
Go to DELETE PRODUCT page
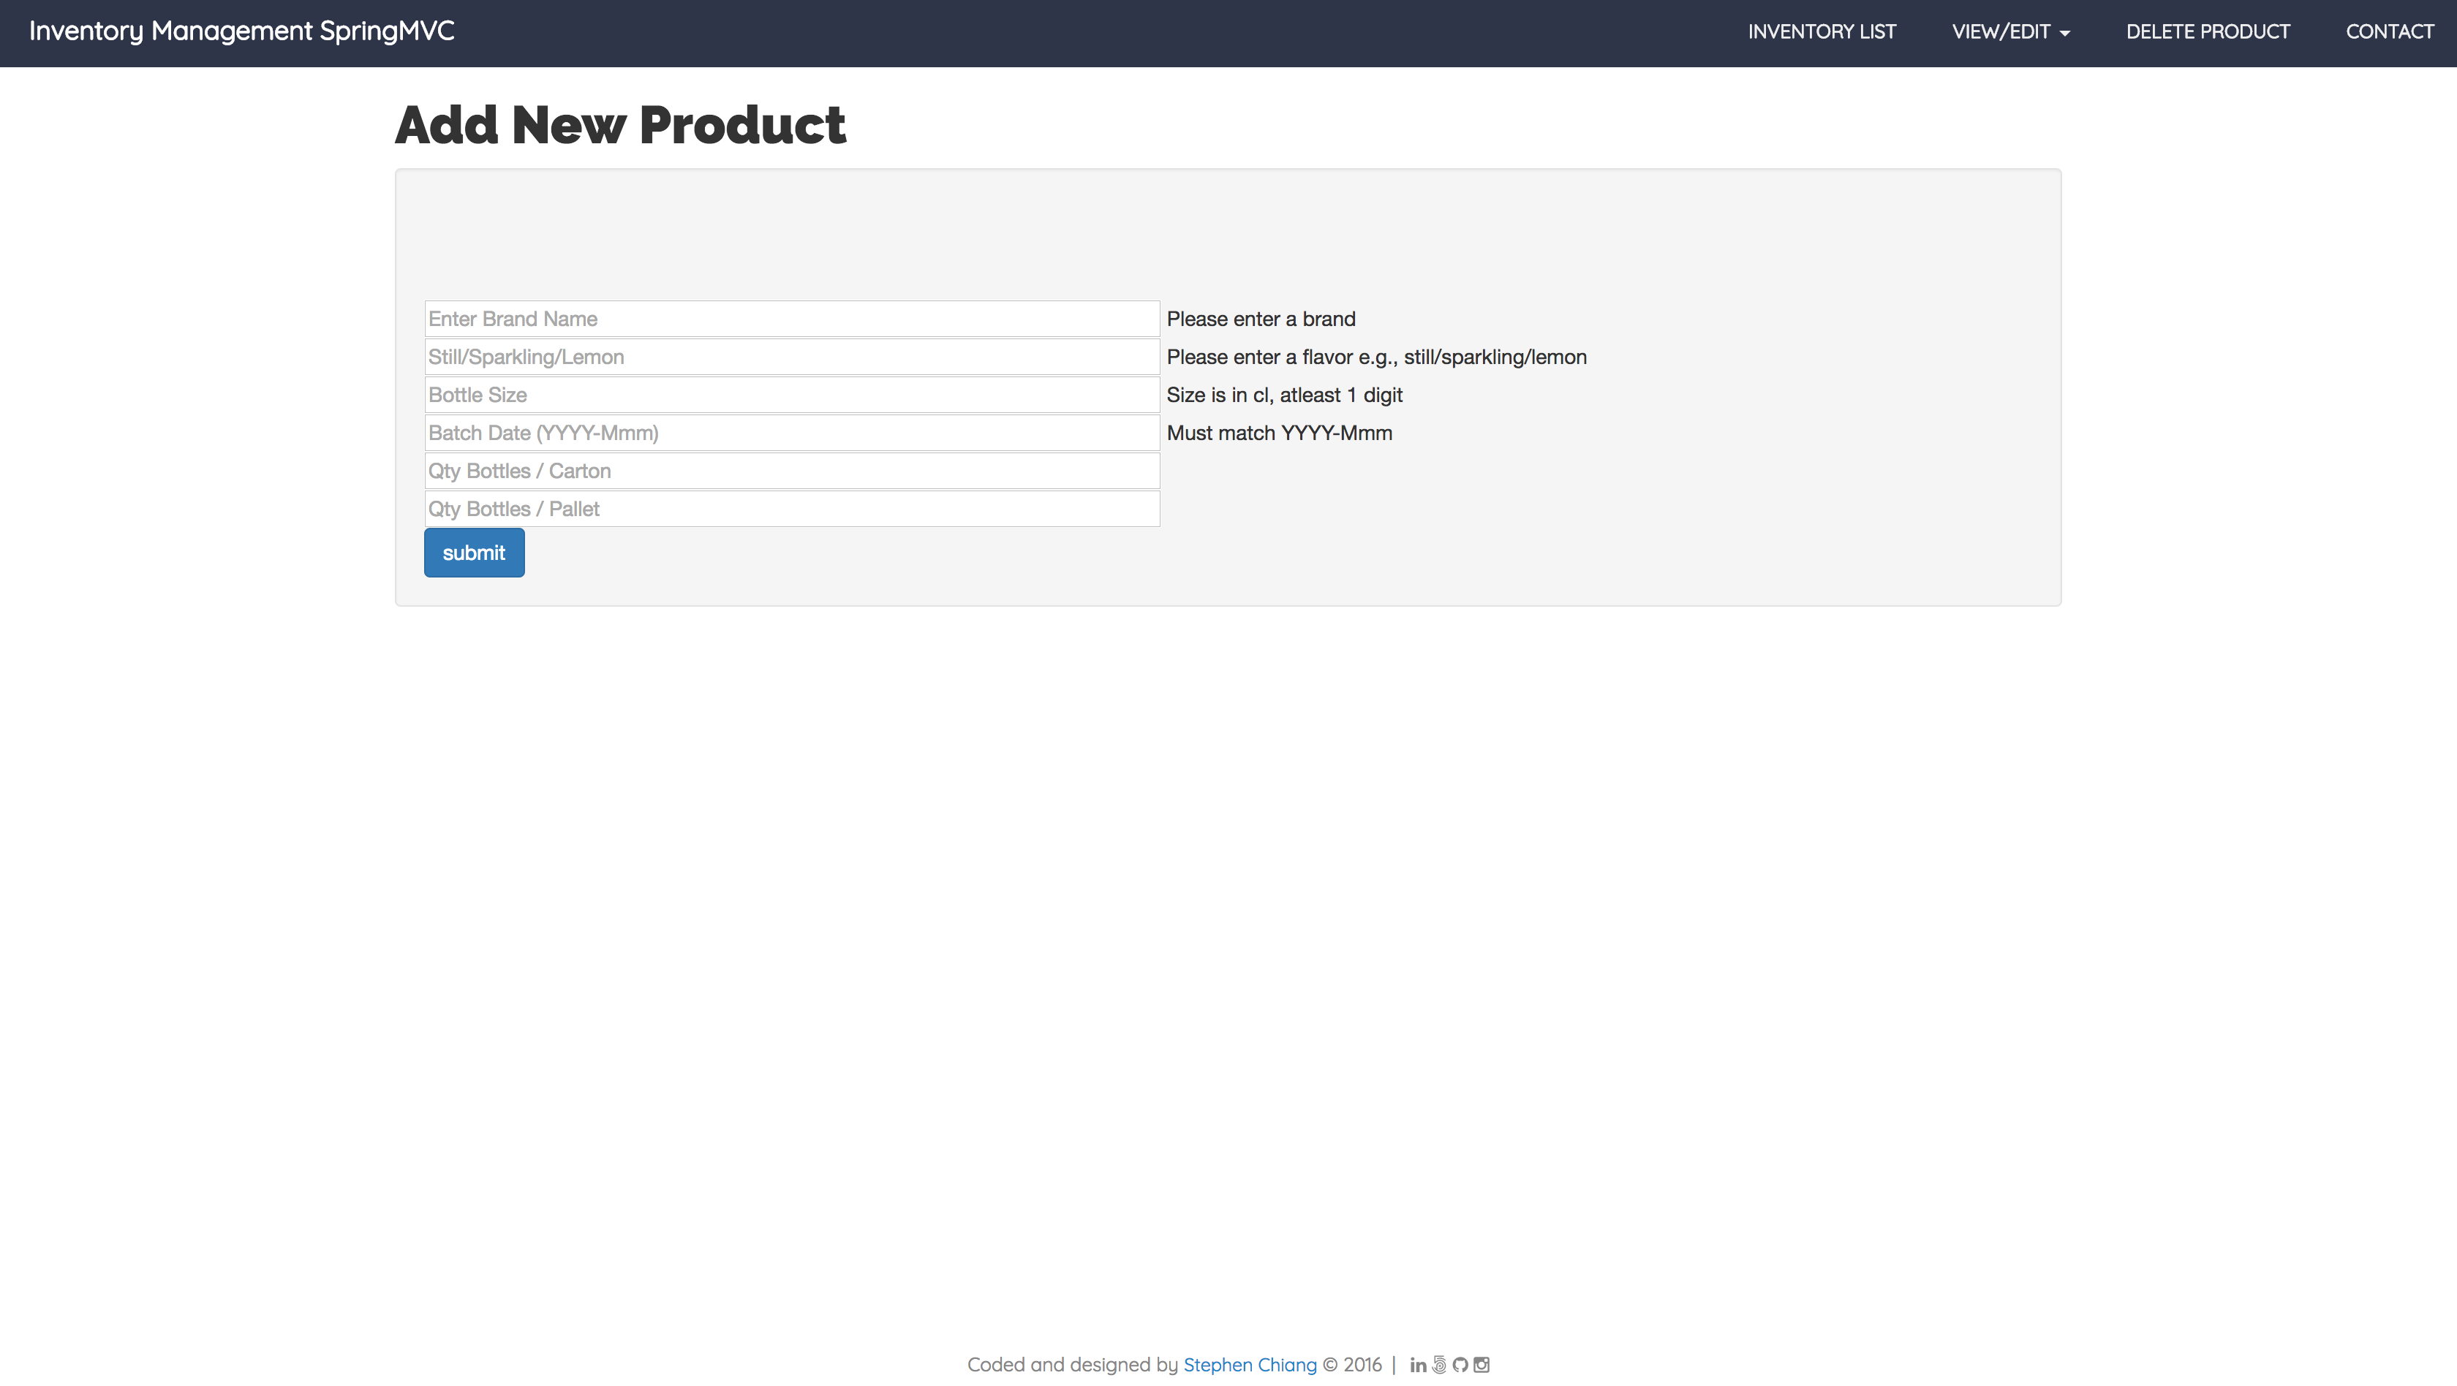pos(2207,31)
